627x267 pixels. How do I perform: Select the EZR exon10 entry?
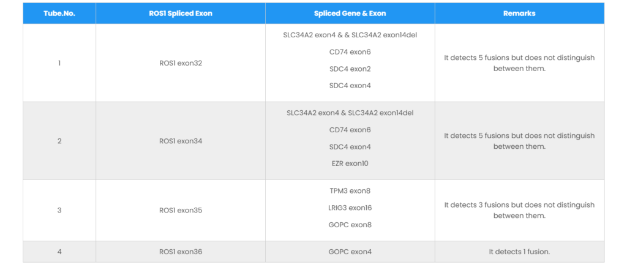(x=350, y=164)
